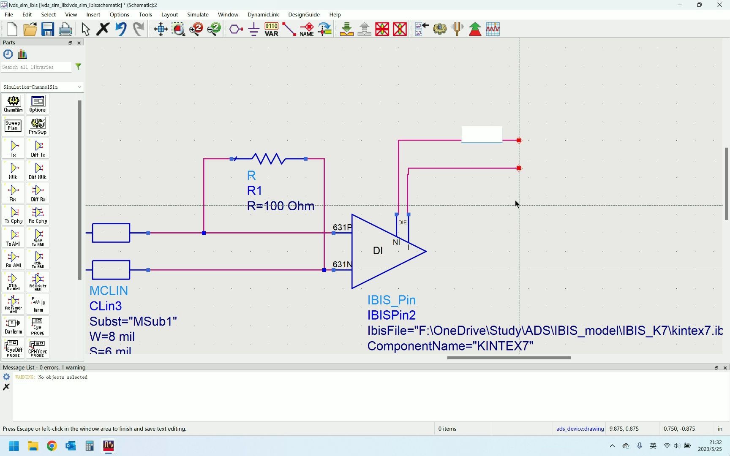Show hidden system tray icons
The width and height of the screenshot is (730, 456).
pos(612,445)
